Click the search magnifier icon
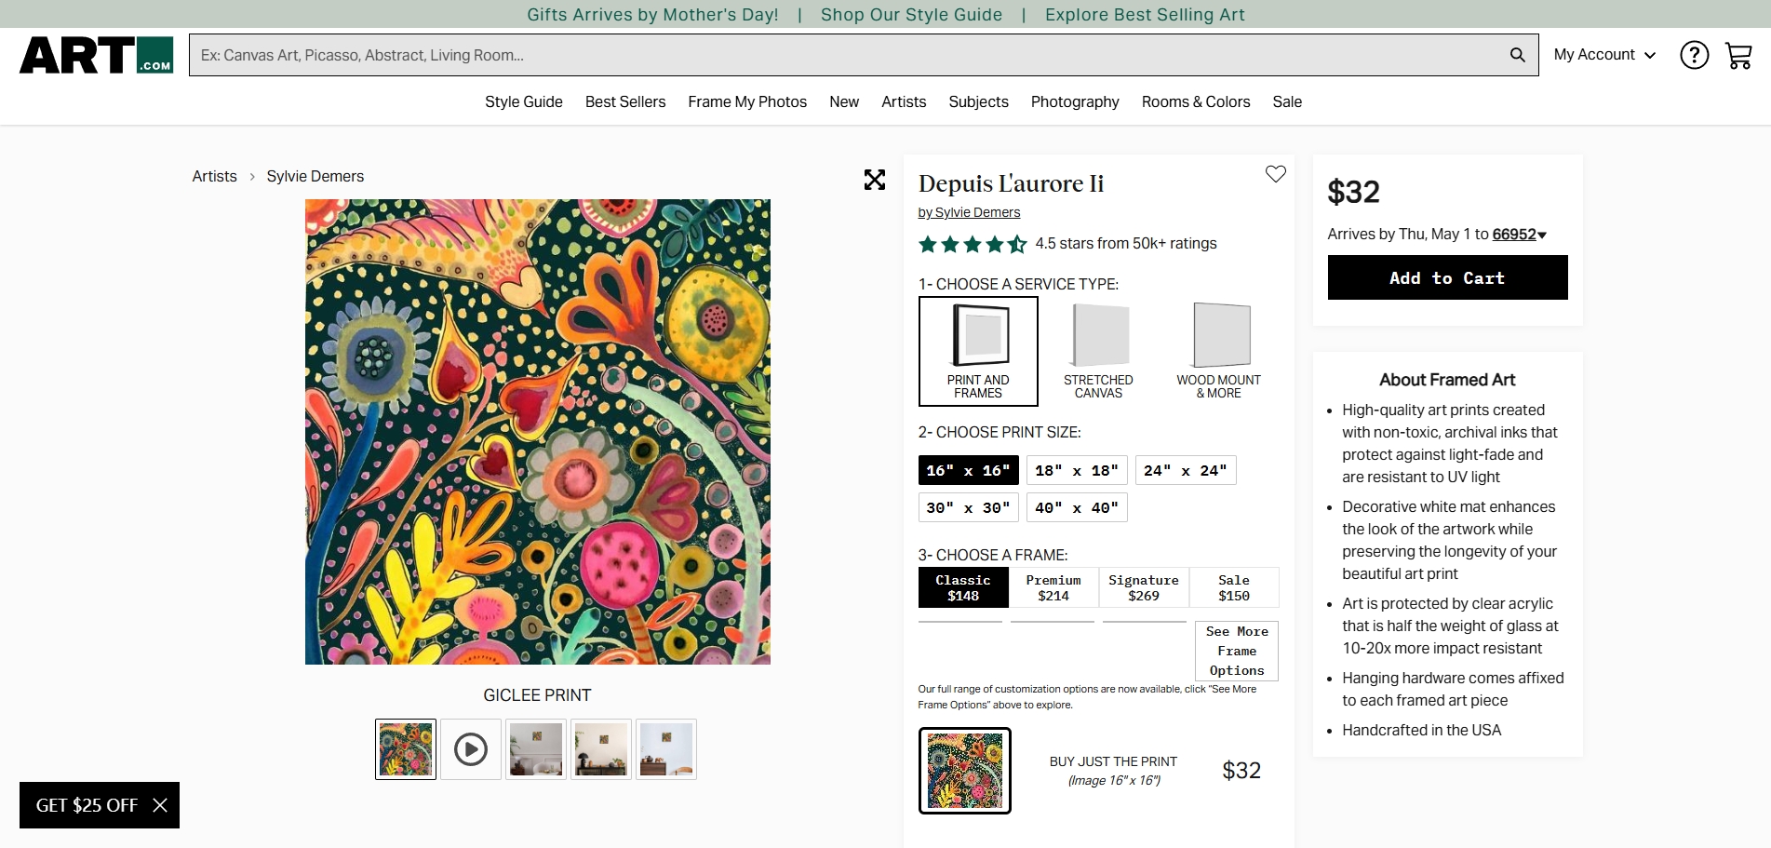Viewport: 1771px width, 848px height. click(x=1517, y=55)
